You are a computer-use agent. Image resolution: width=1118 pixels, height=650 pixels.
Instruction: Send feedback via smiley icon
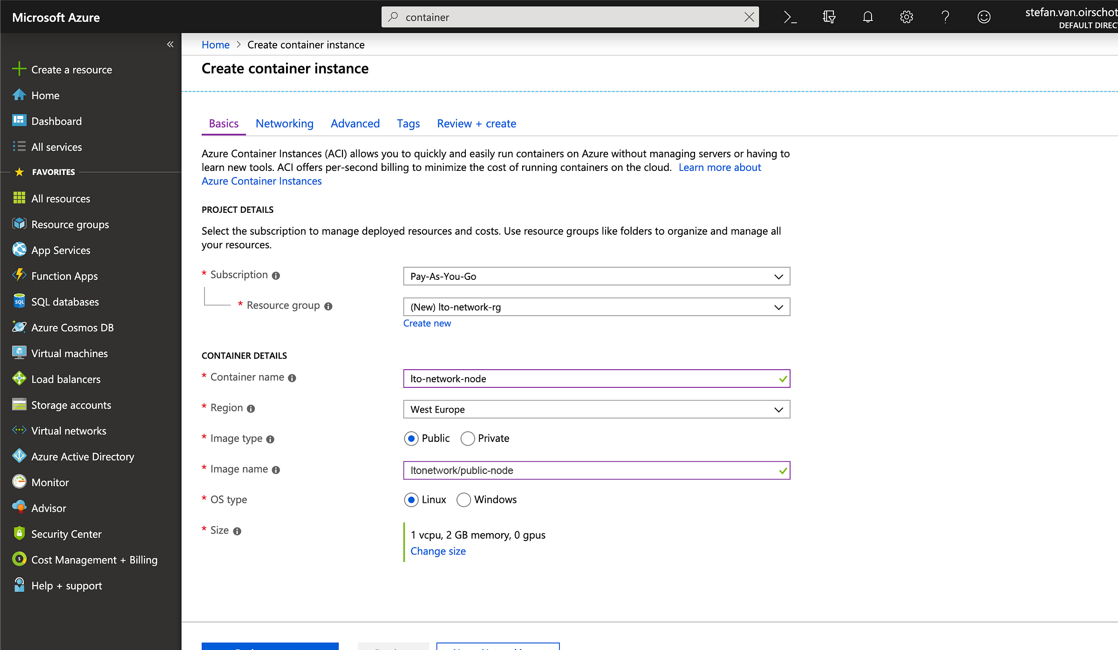(984, 17)
